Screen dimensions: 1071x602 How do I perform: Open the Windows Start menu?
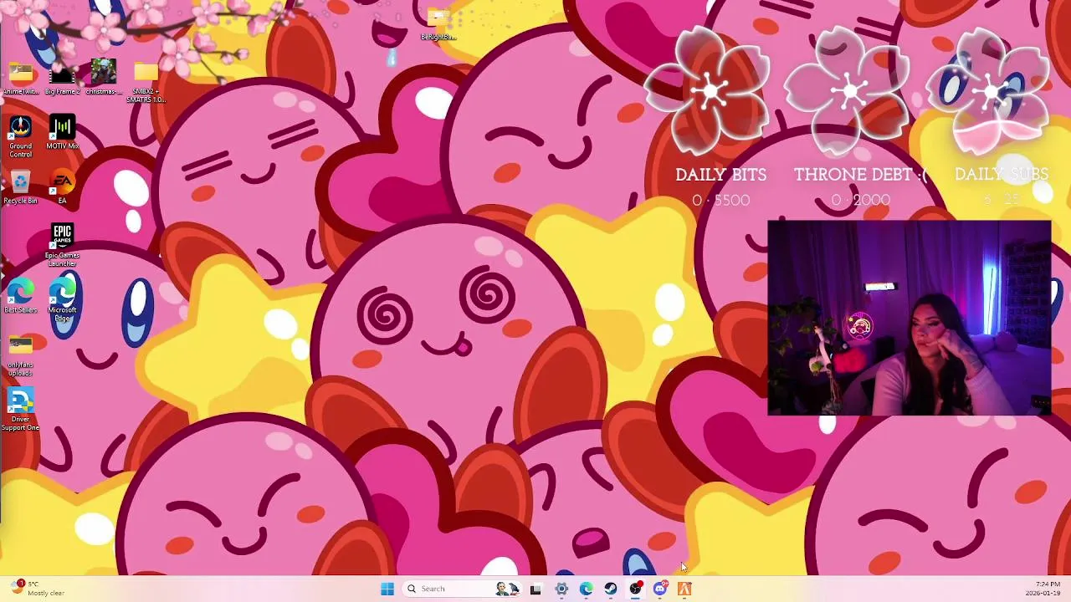(x=387, y=589)
